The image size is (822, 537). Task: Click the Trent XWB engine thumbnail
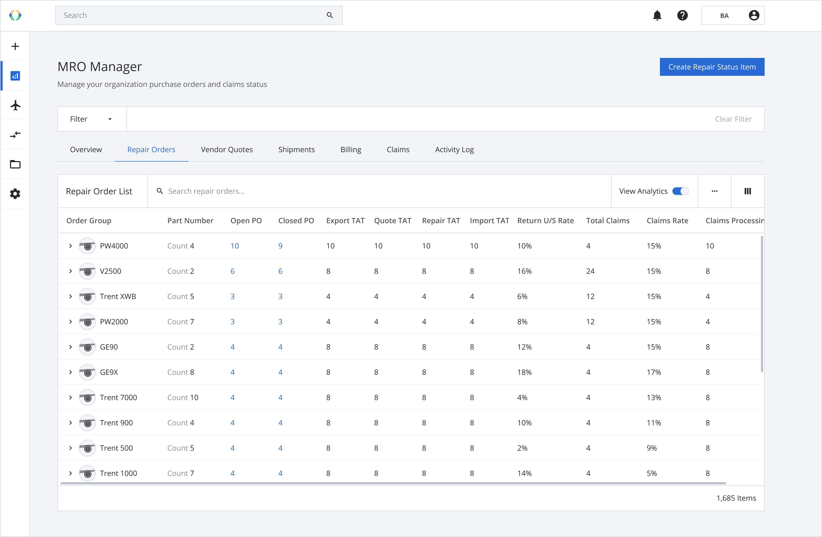[87, 296]
